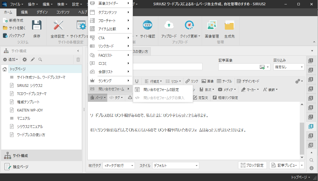Open the マーカー highlighter color menu
The image size is (318, 181).
point(250,89)
